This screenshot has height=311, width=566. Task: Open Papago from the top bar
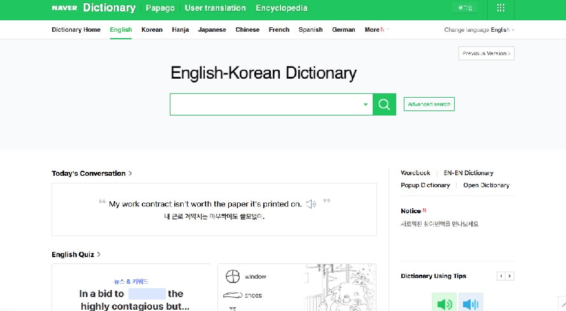click(160, 8)
